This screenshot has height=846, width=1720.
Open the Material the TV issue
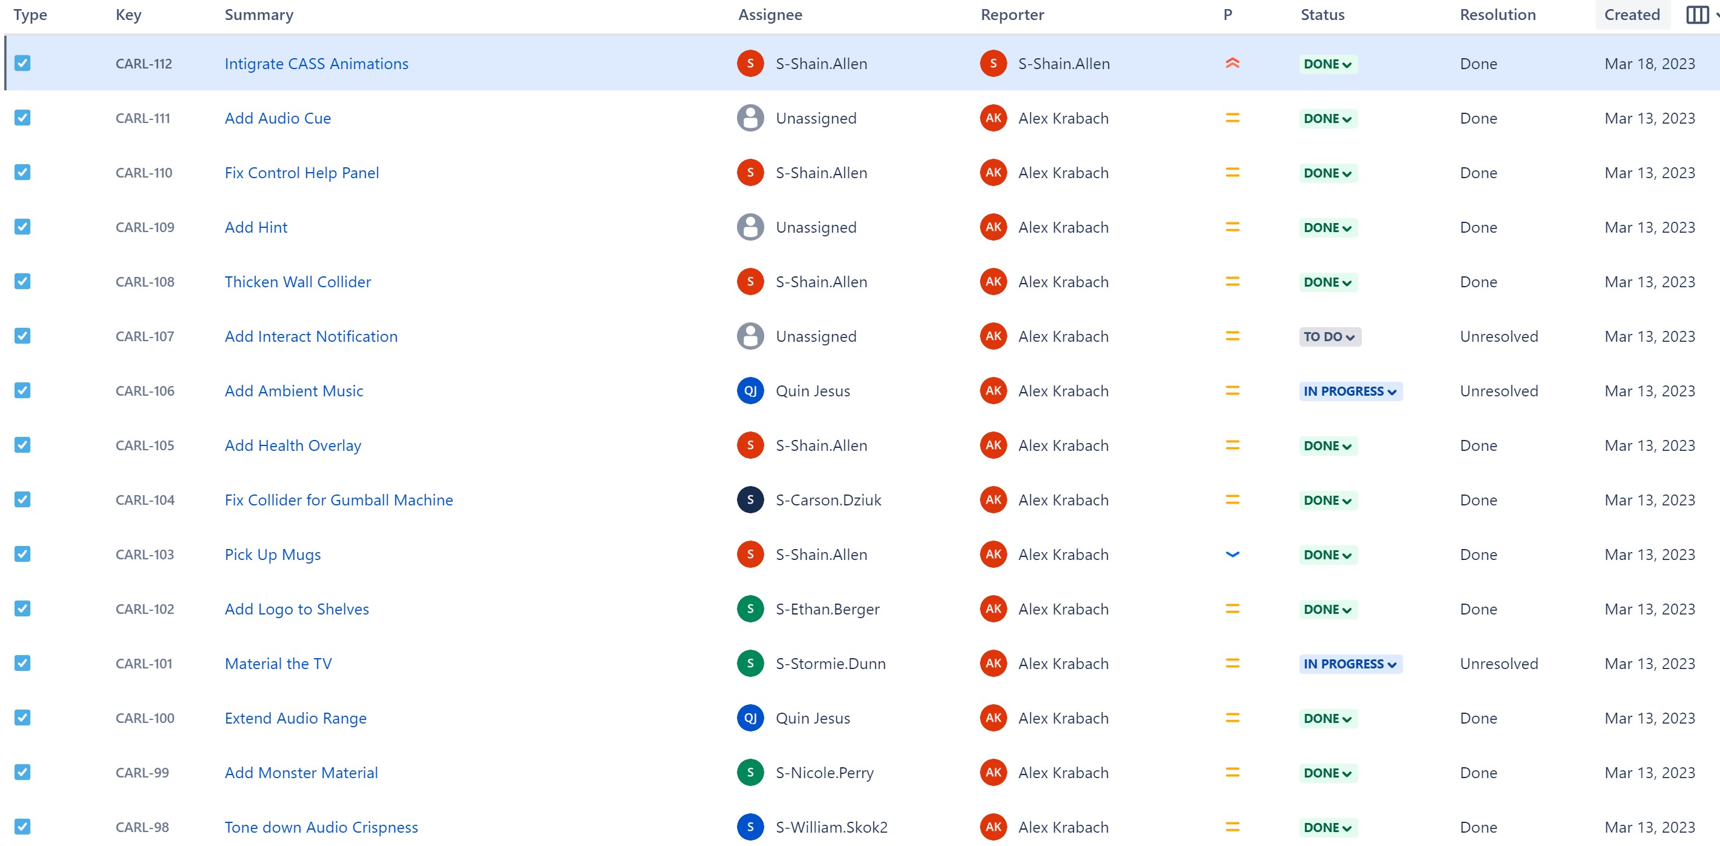(278, 663)
